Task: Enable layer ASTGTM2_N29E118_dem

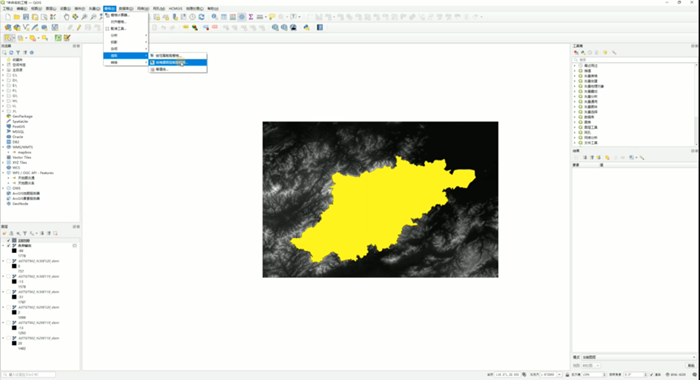Action: [8, 338]
